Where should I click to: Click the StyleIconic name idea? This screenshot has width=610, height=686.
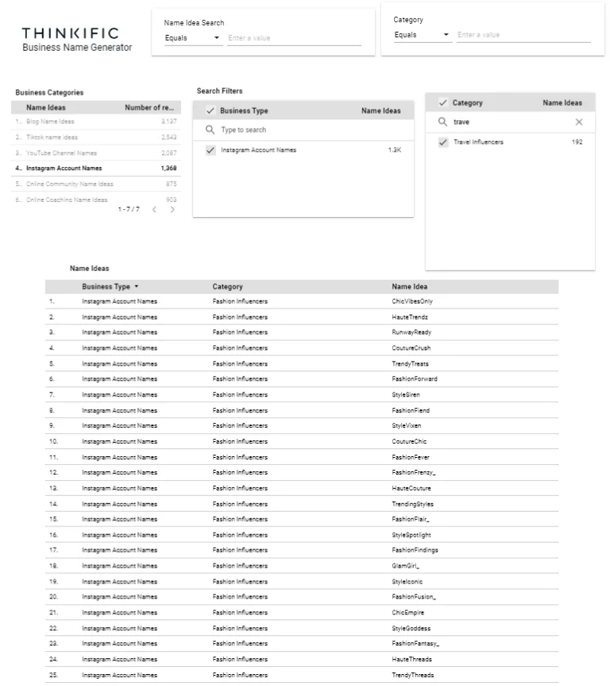click(407, 582)
